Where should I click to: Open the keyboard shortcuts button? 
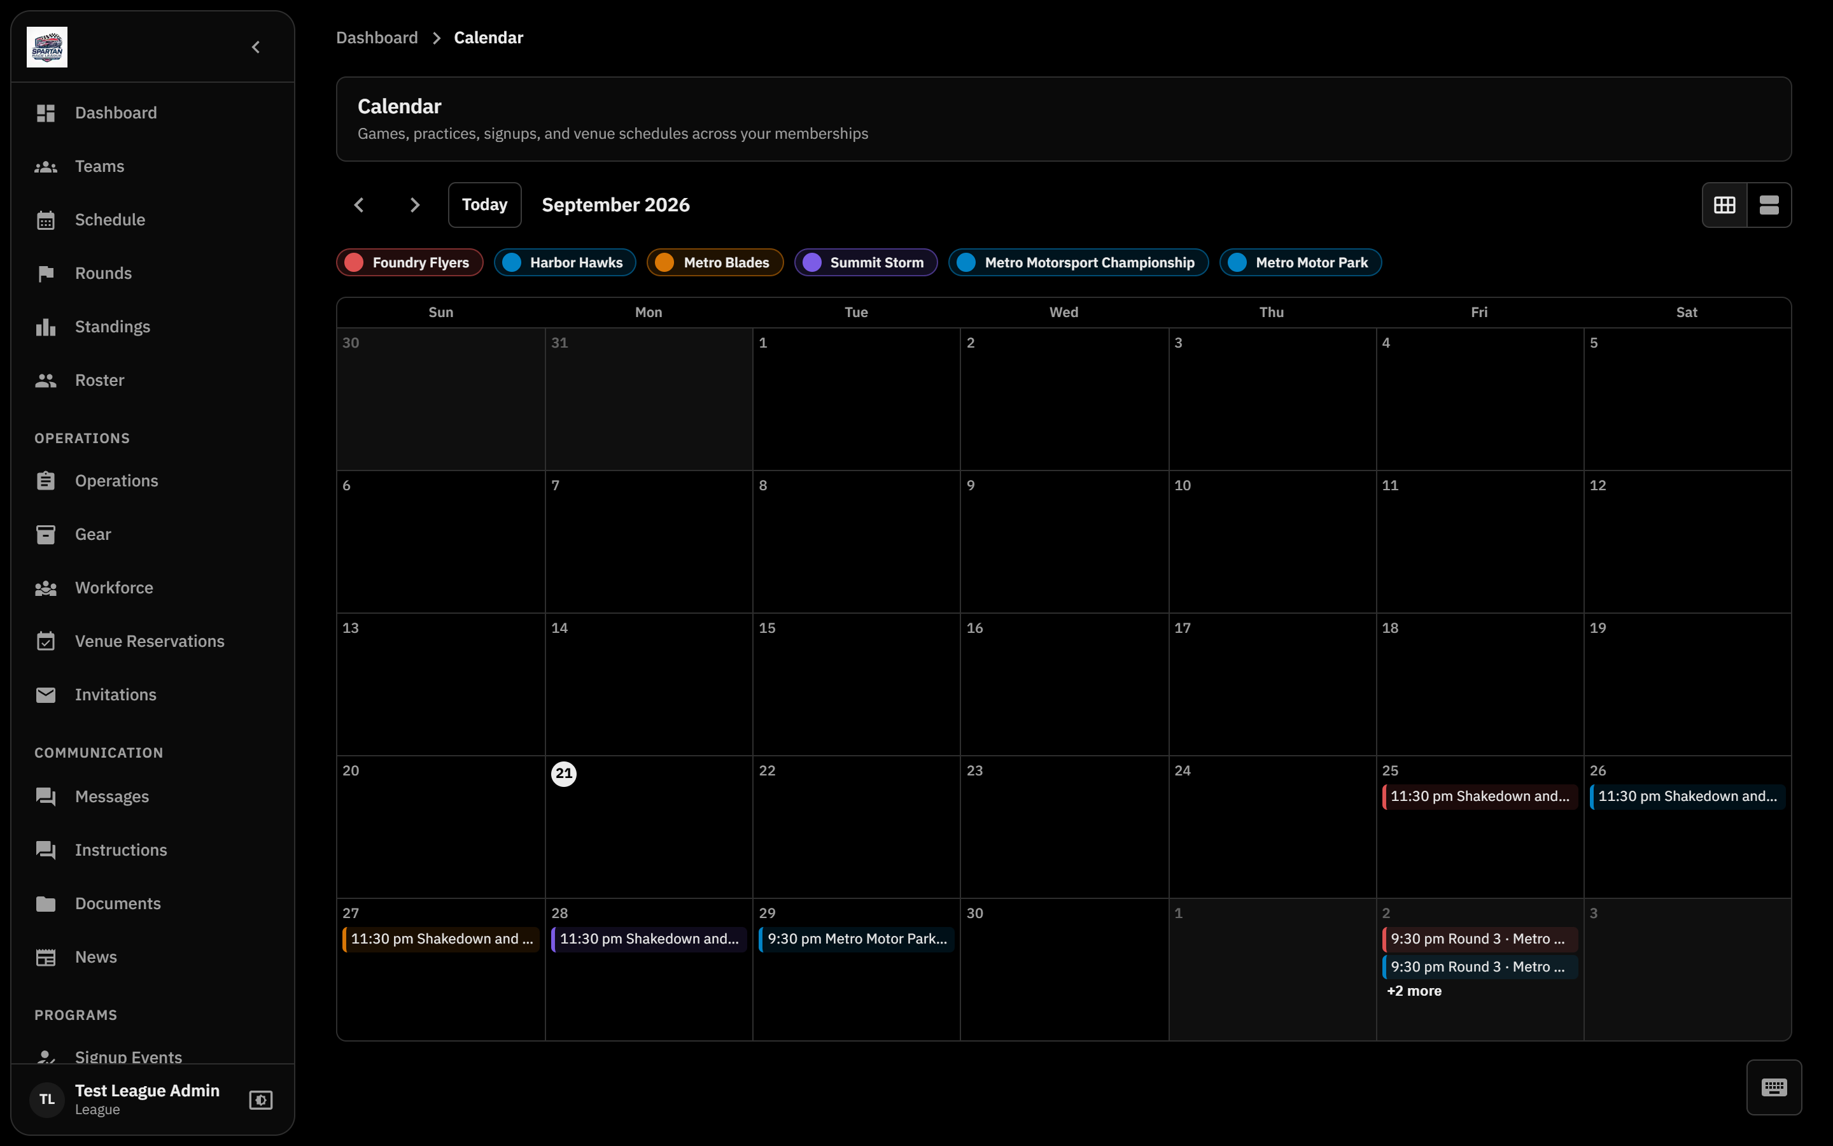(x=1774, y=1087)
